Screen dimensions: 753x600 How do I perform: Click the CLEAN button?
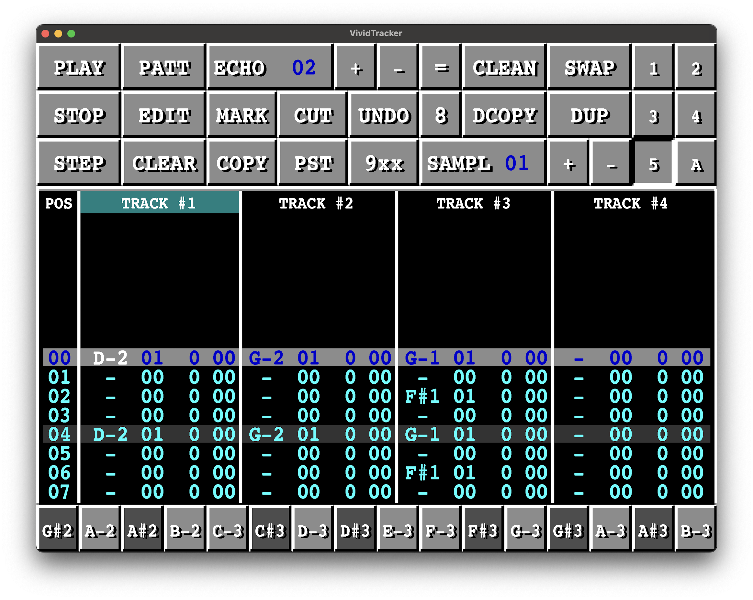click(x=504, y=67)
